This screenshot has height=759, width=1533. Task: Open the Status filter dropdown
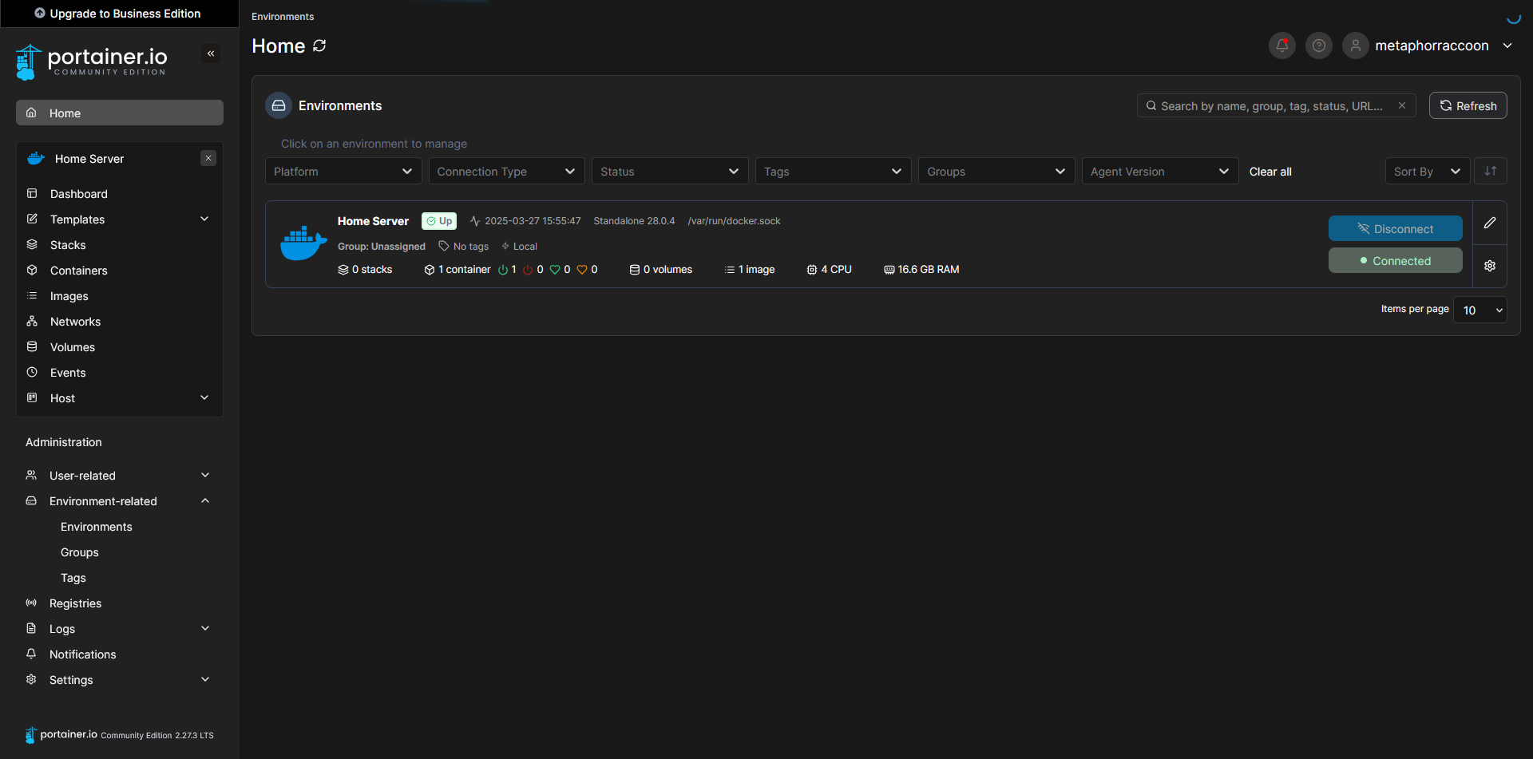click(x=669, y=172)
